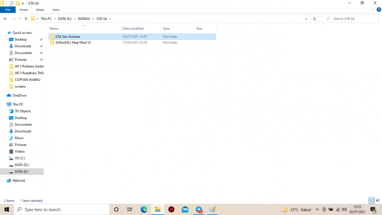
Task: Open the red circular app on taskbar
Action: tap(171, 209)
